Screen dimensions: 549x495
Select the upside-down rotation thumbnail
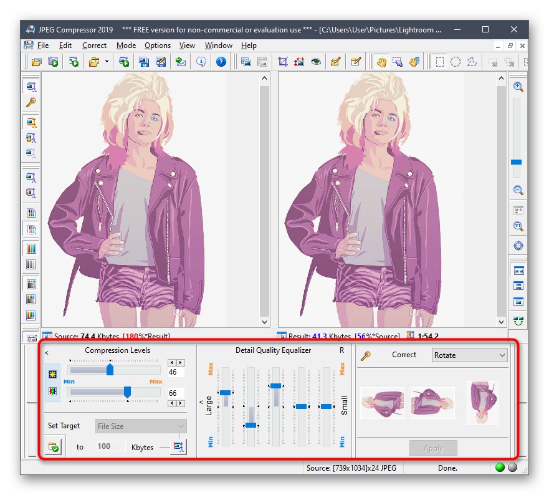[x=482, y=403]
